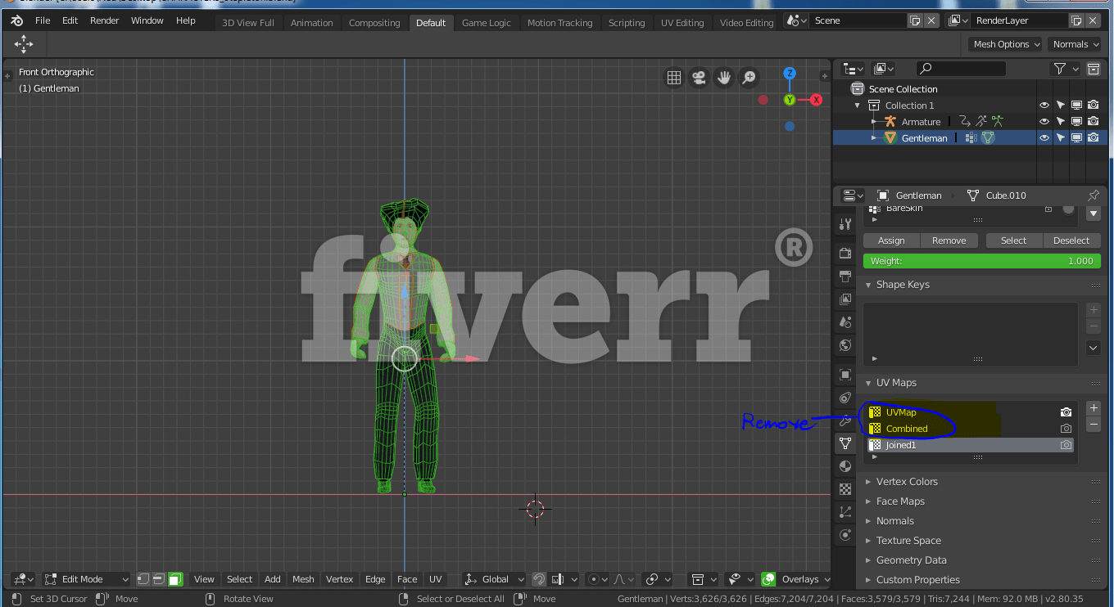Switch to Animation workspace tab
The width and height of the screenshot is (1114, 607).
pyautogui.click(x=312, y=23)
